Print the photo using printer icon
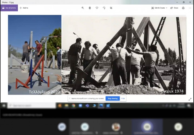194x135 pixels. [183, 8]
